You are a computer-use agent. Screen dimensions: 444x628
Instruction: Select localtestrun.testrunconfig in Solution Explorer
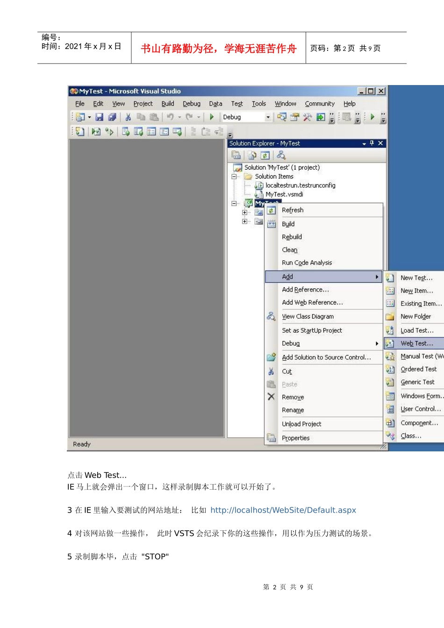(x=301, y=186)
